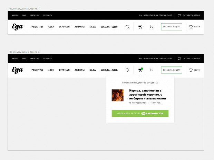Click the bookmark icon in the upper header
Viewport: 214px width, 160px height.
pyautogui.click(x=151, y=27)
